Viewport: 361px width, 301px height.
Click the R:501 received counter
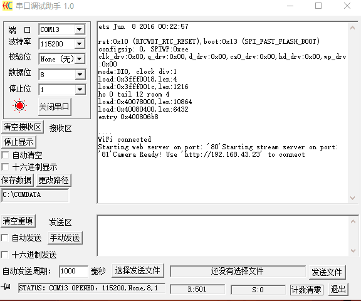tap(197, 289)
